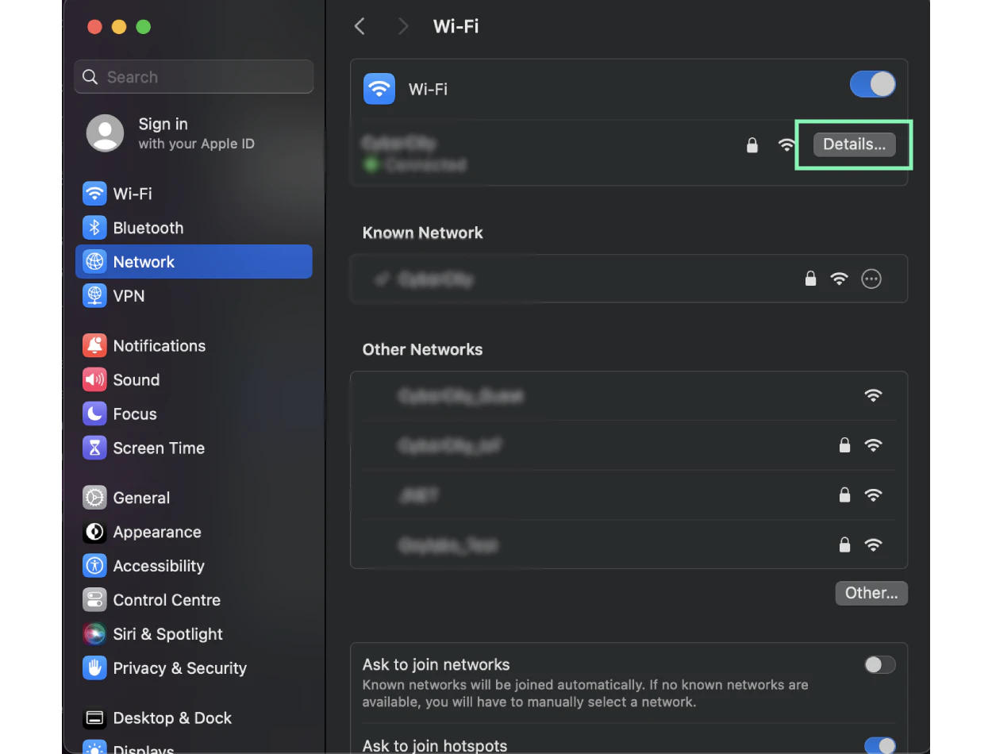The width and height of the screenshot is (992, 754).
Task: Click lock icon in JNET network row
Action: [x=844, y=495]
